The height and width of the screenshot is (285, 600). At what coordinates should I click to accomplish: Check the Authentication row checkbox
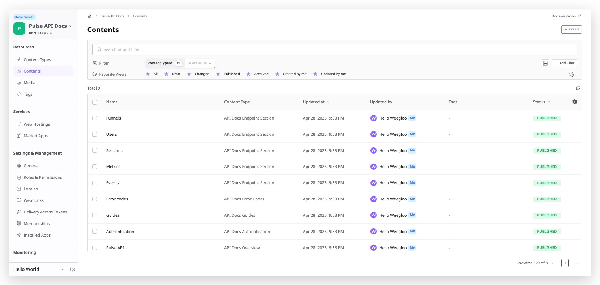point(94,232)
